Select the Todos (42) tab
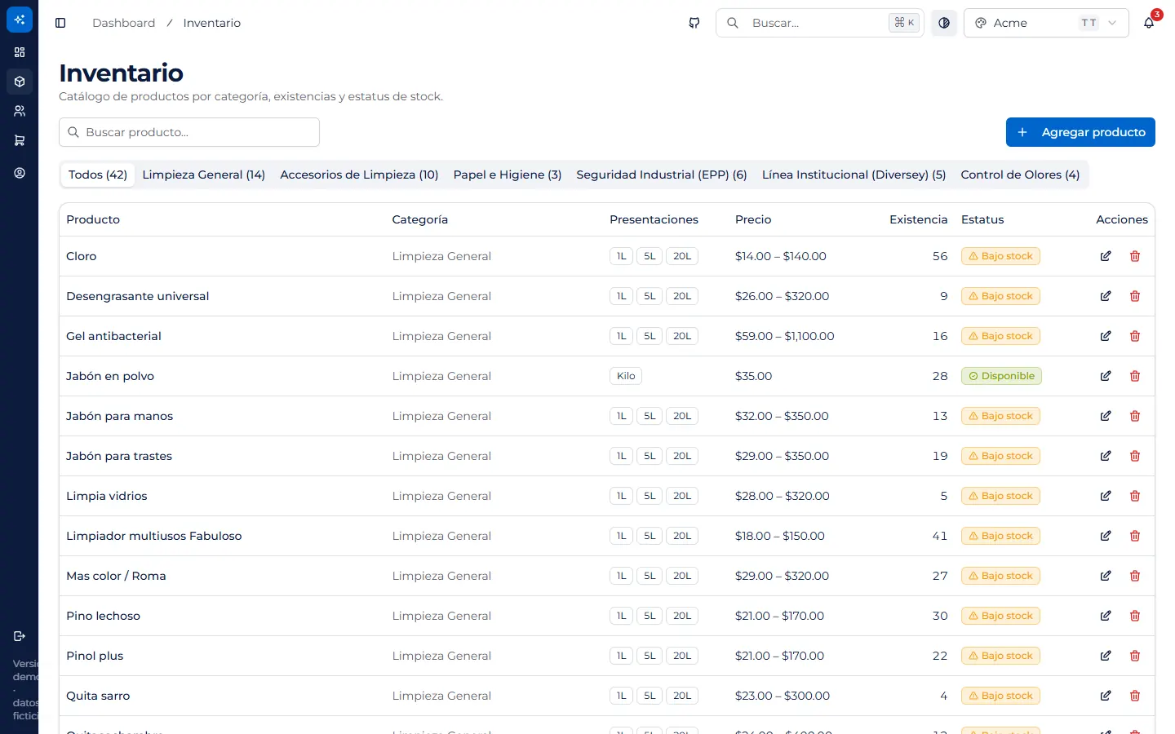 98,175
